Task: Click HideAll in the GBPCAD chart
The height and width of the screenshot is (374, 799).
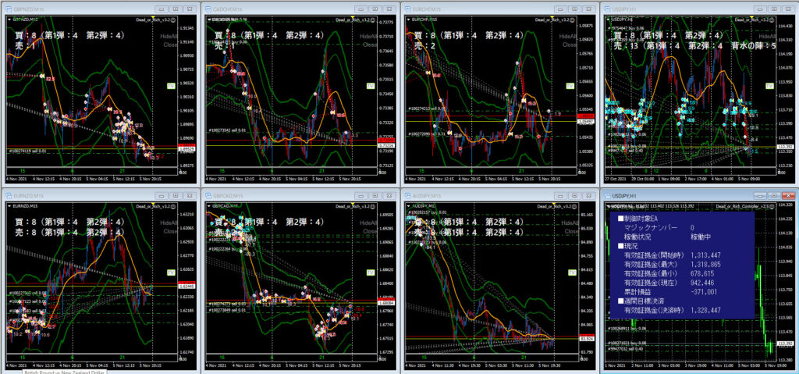Action: (367, 223)
